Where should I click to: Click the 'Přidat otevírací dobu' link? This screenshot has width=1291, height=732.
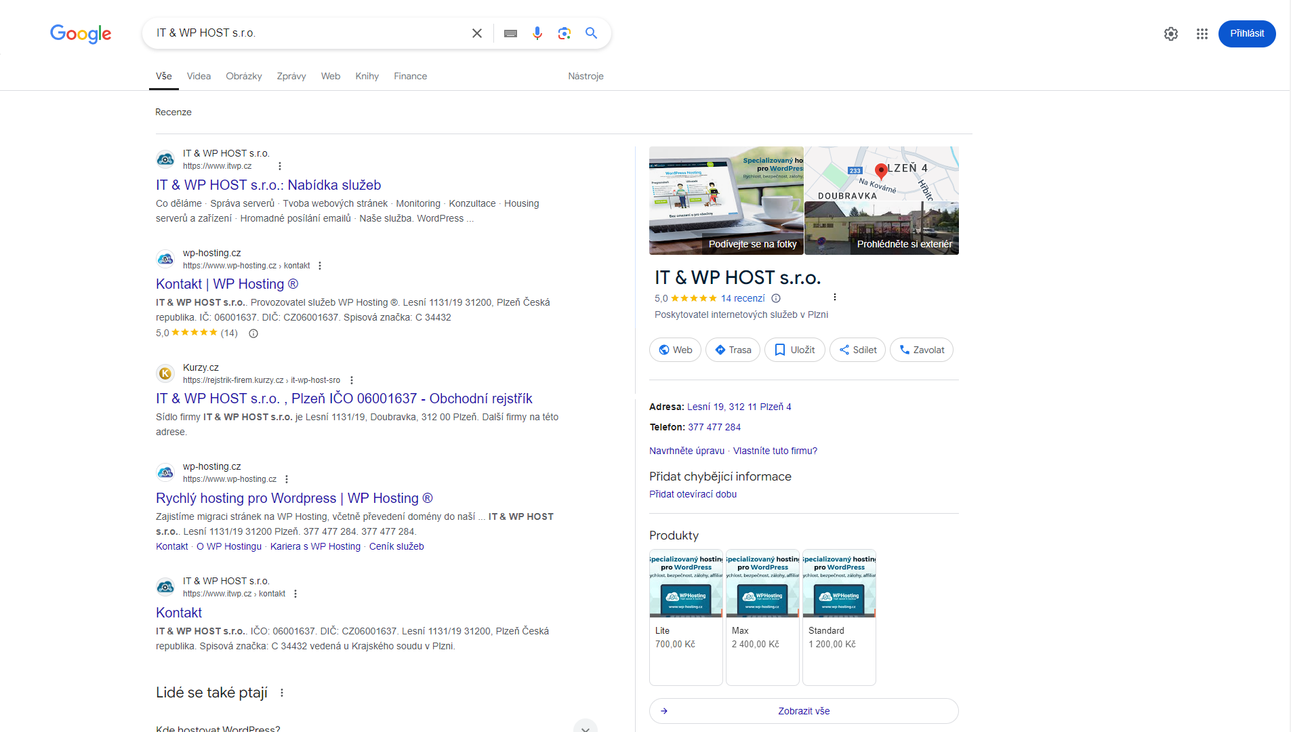coord(693,494)
